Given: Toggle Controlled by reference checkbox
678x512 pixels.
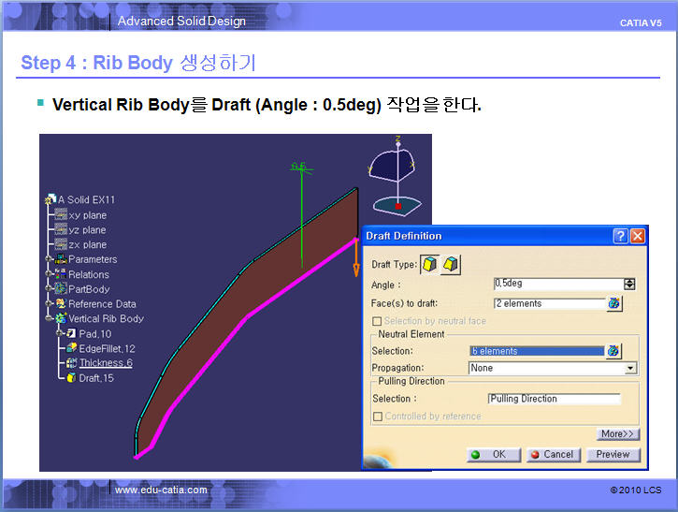Looking at the screenshot, I should tap(378, 416).
